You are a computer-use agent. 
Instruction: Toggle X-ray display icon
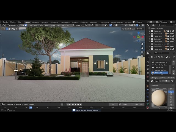[126, 25]
